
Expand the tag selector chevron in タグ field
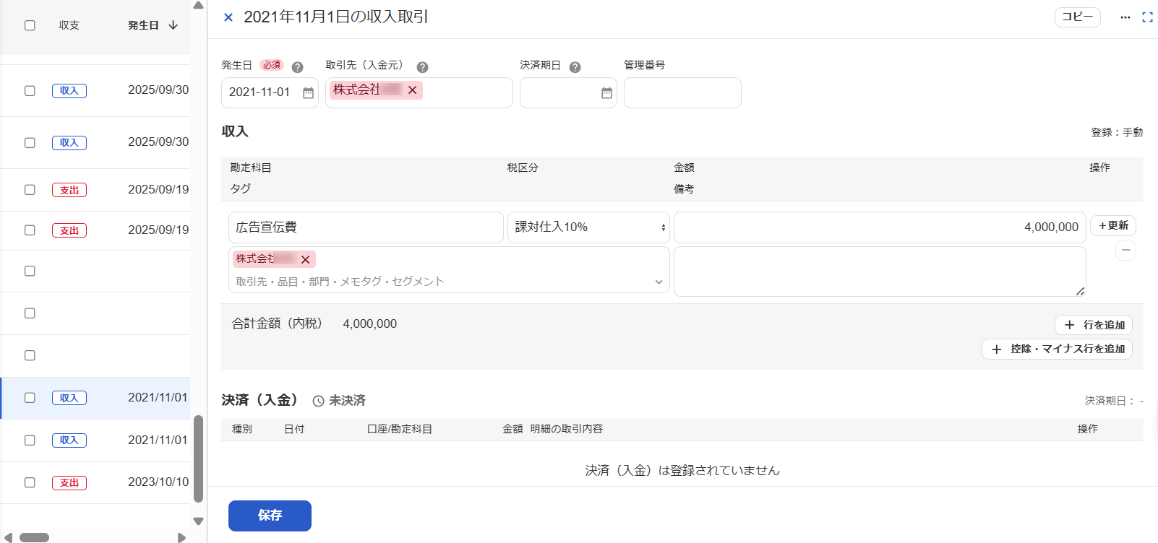(659, 282)
